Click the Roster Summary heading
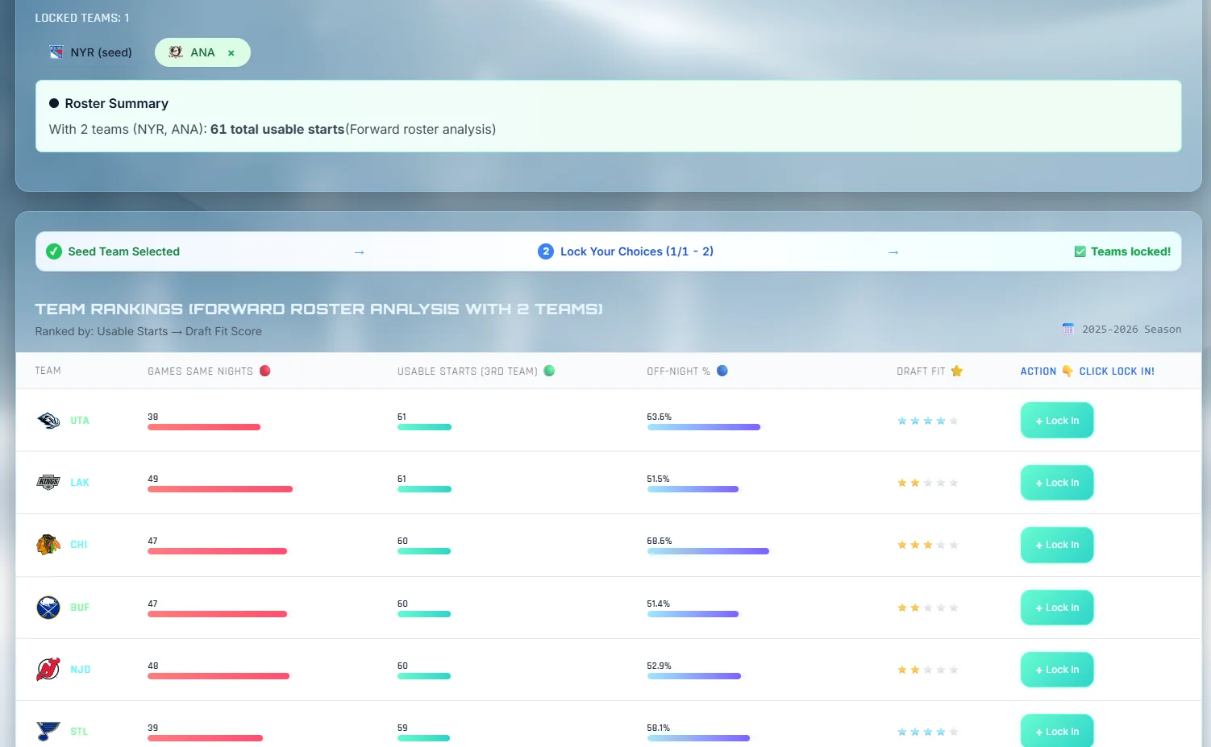Viewport: 1211px width, 747px height. (x=117, y=103)
